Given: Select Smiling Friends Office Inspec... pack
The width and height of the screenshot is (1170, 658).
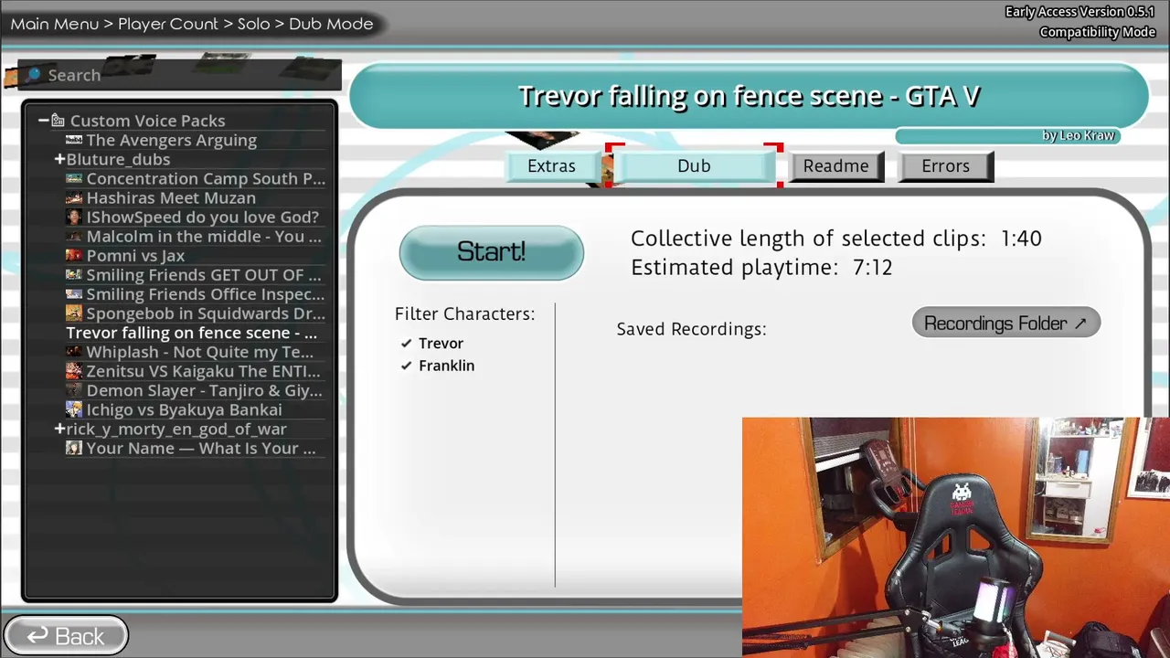Looking at the screenshot, I should [205, 294].
